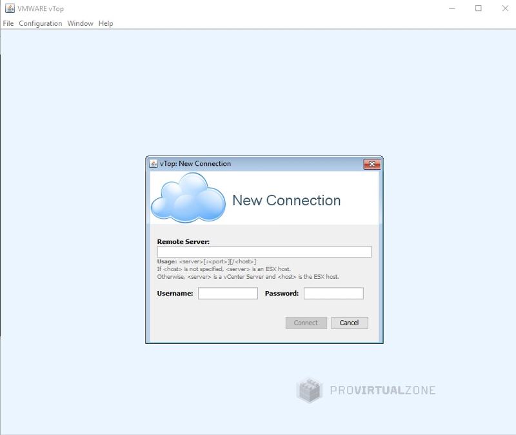This screenshot has width=516, height=435.
Task: Minimize the VMWARE vTop window
Action: click(451, 8)
